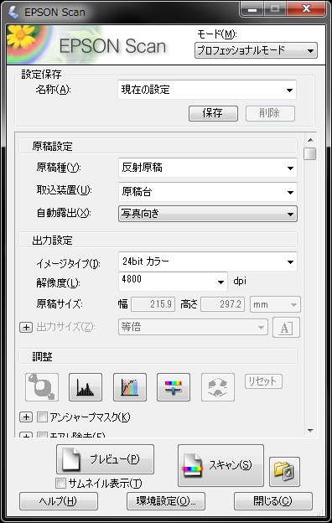The width and height of the screenshot is (332, 523).
Task: Click the color palette adjustment icon
Action: click(x=218, y=387)
